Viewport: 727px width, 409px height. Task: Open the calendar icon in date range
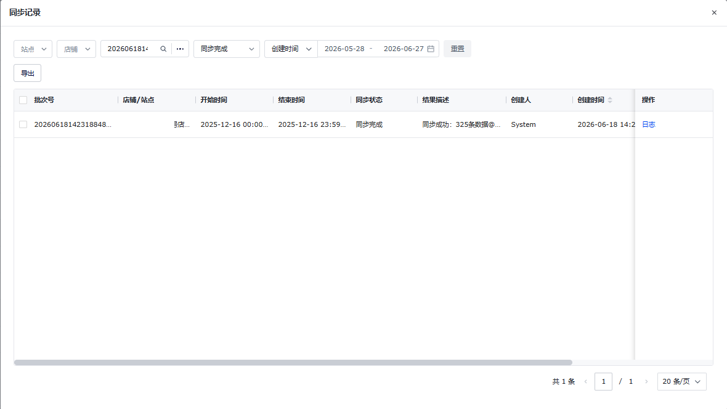(x=431, y=49)
